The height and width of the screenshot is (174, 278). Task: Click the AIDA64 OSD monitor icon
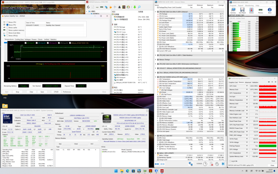(x=124, y=7)
